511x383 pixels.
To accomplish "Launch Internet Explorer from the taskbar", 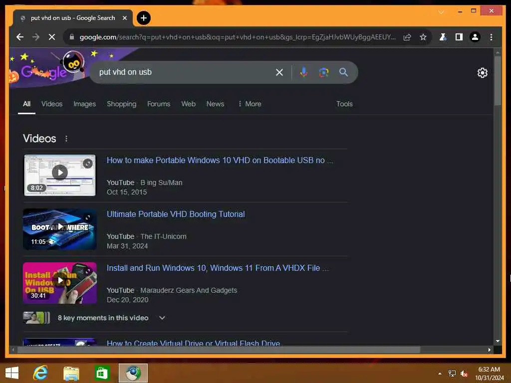I will coord(40,373).
